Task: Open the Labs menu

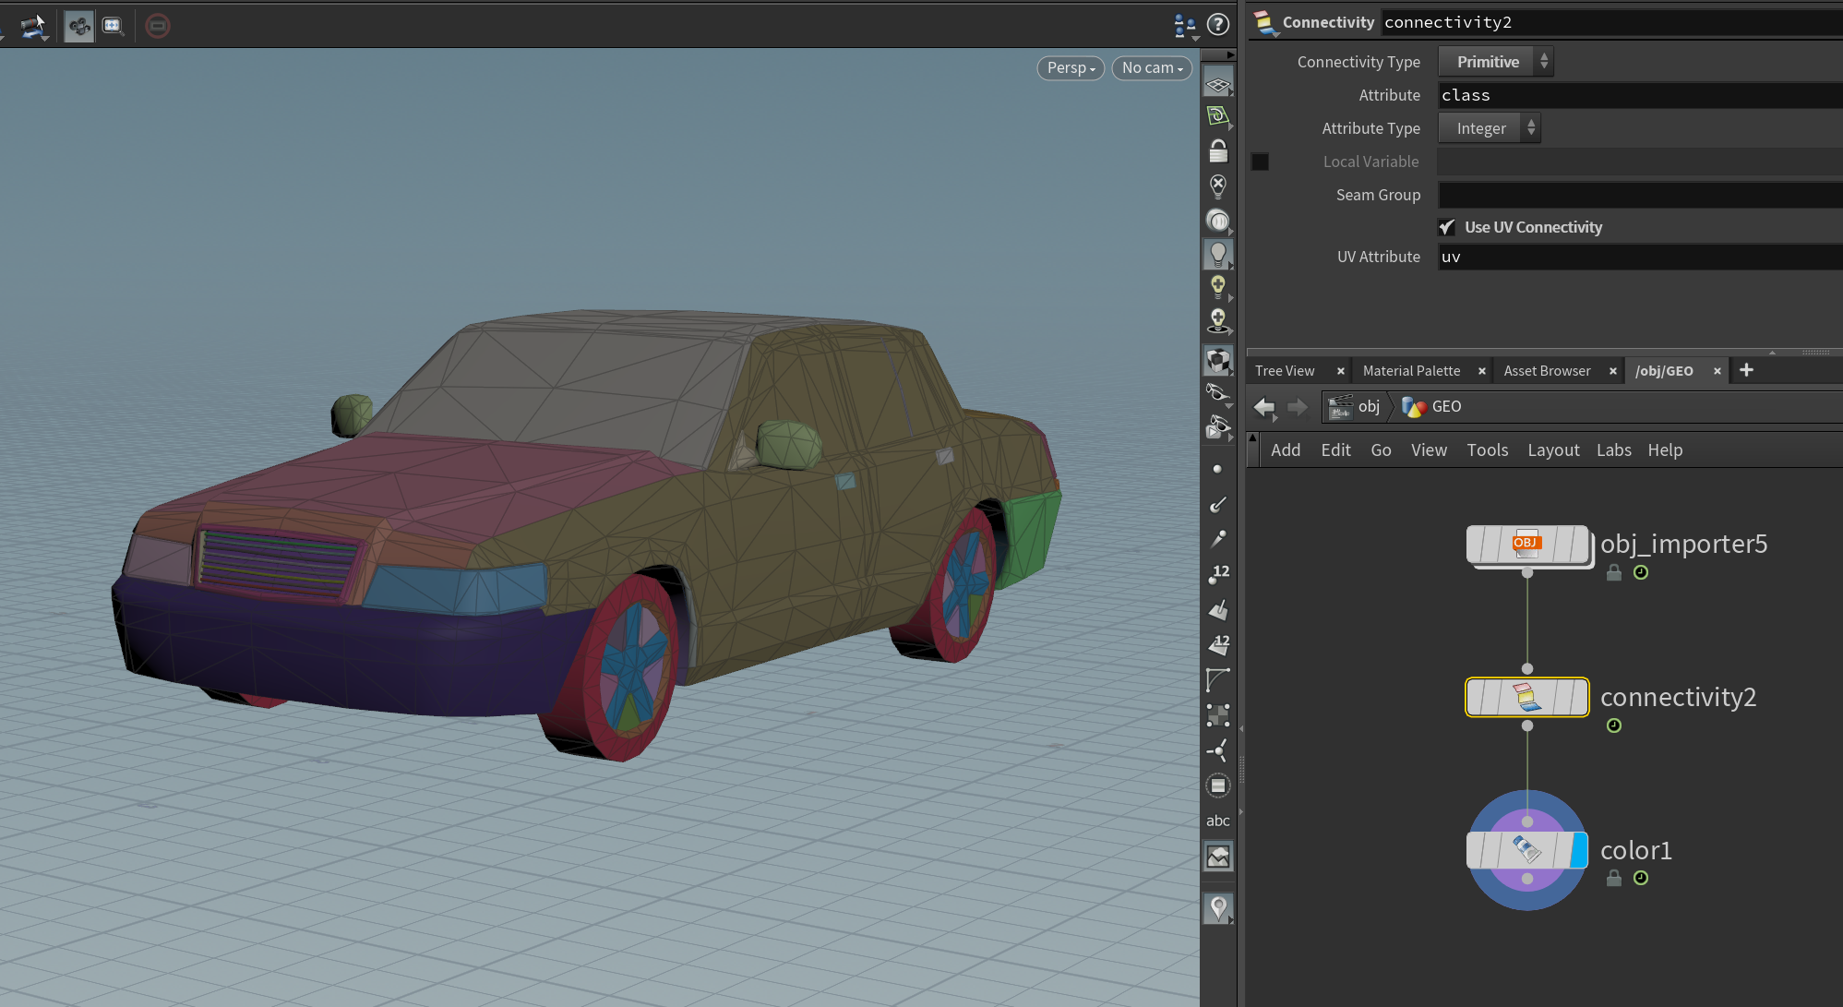Action: click(x=1613, y=450)
